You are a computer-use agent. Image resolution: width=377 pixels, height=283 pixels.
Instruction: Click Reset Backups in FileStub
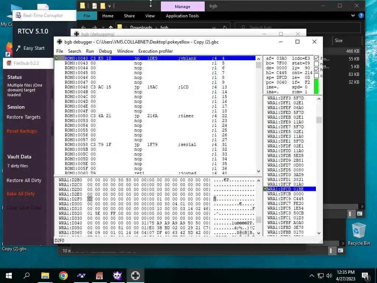(22, 131)
